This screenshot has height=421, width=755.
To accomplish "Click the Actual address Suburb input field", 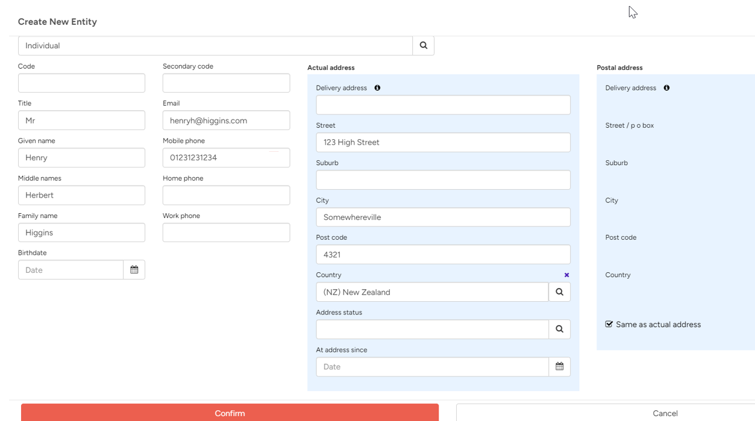I will point(443,179).
